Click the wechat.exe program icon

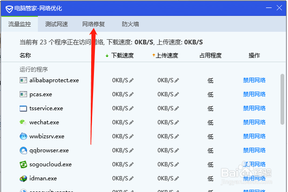pyautogui.click(x=23, y=122)
